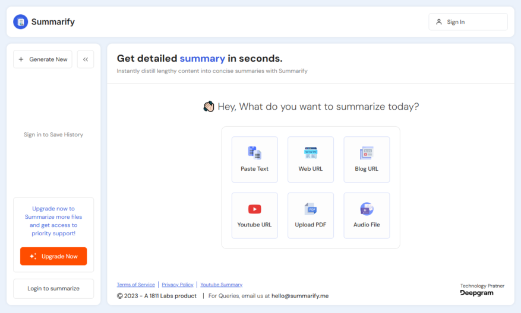Viewport: 521px width, 313px height.
Task: Click the orange Upgrade Now button
Action: (x=53, y=256)
